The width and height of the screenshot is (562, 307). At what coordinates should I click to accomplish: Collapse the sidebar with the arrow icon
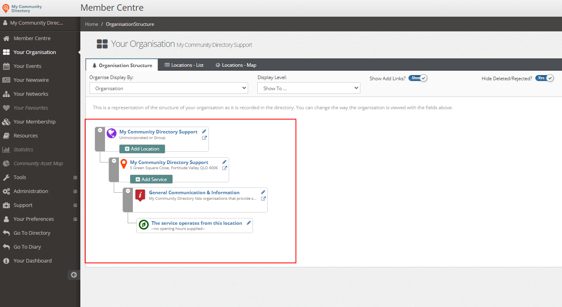(74, 274)
